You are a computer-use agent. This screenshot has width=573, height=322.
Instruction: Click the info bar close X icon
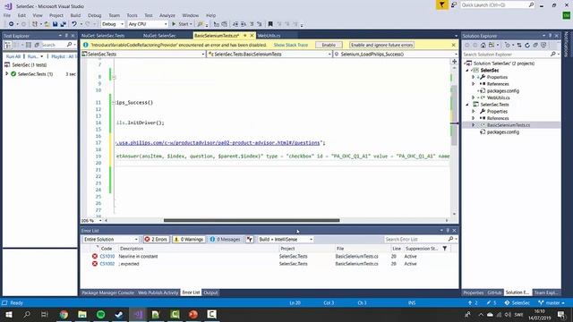pos(454,45)
